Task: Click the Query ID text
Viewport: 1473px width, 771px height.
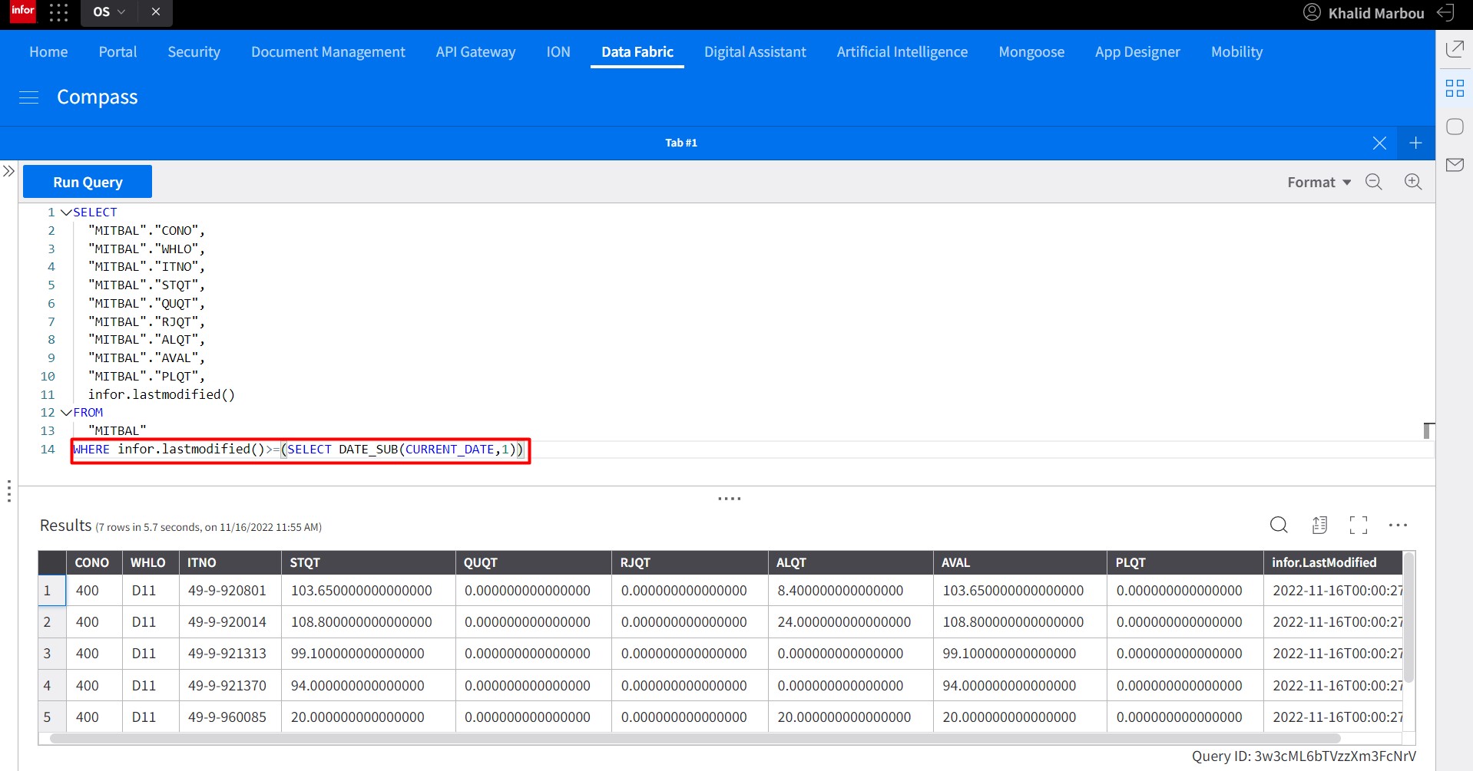Action: [1303, 756]
